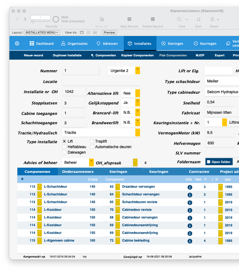Expand the Urgentie 2 dropdown
Screen dimensions: 239x271
[x=138, y=71]
